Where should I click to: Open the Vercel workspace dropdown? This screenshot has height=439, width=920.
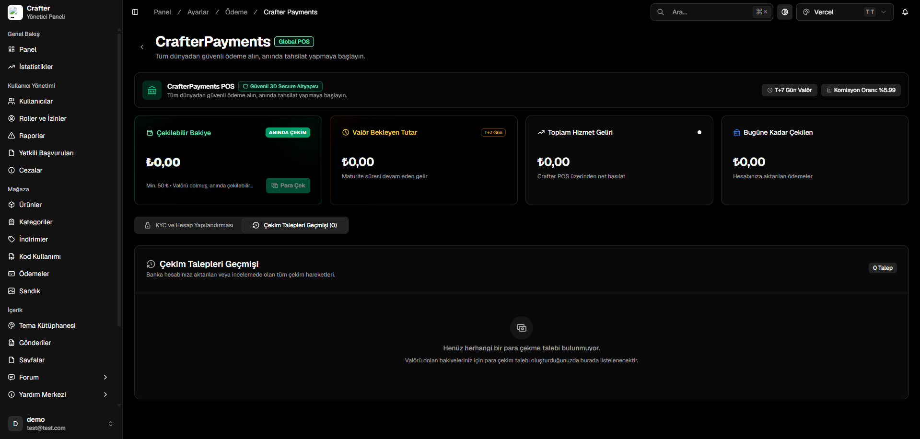(845, 12)
